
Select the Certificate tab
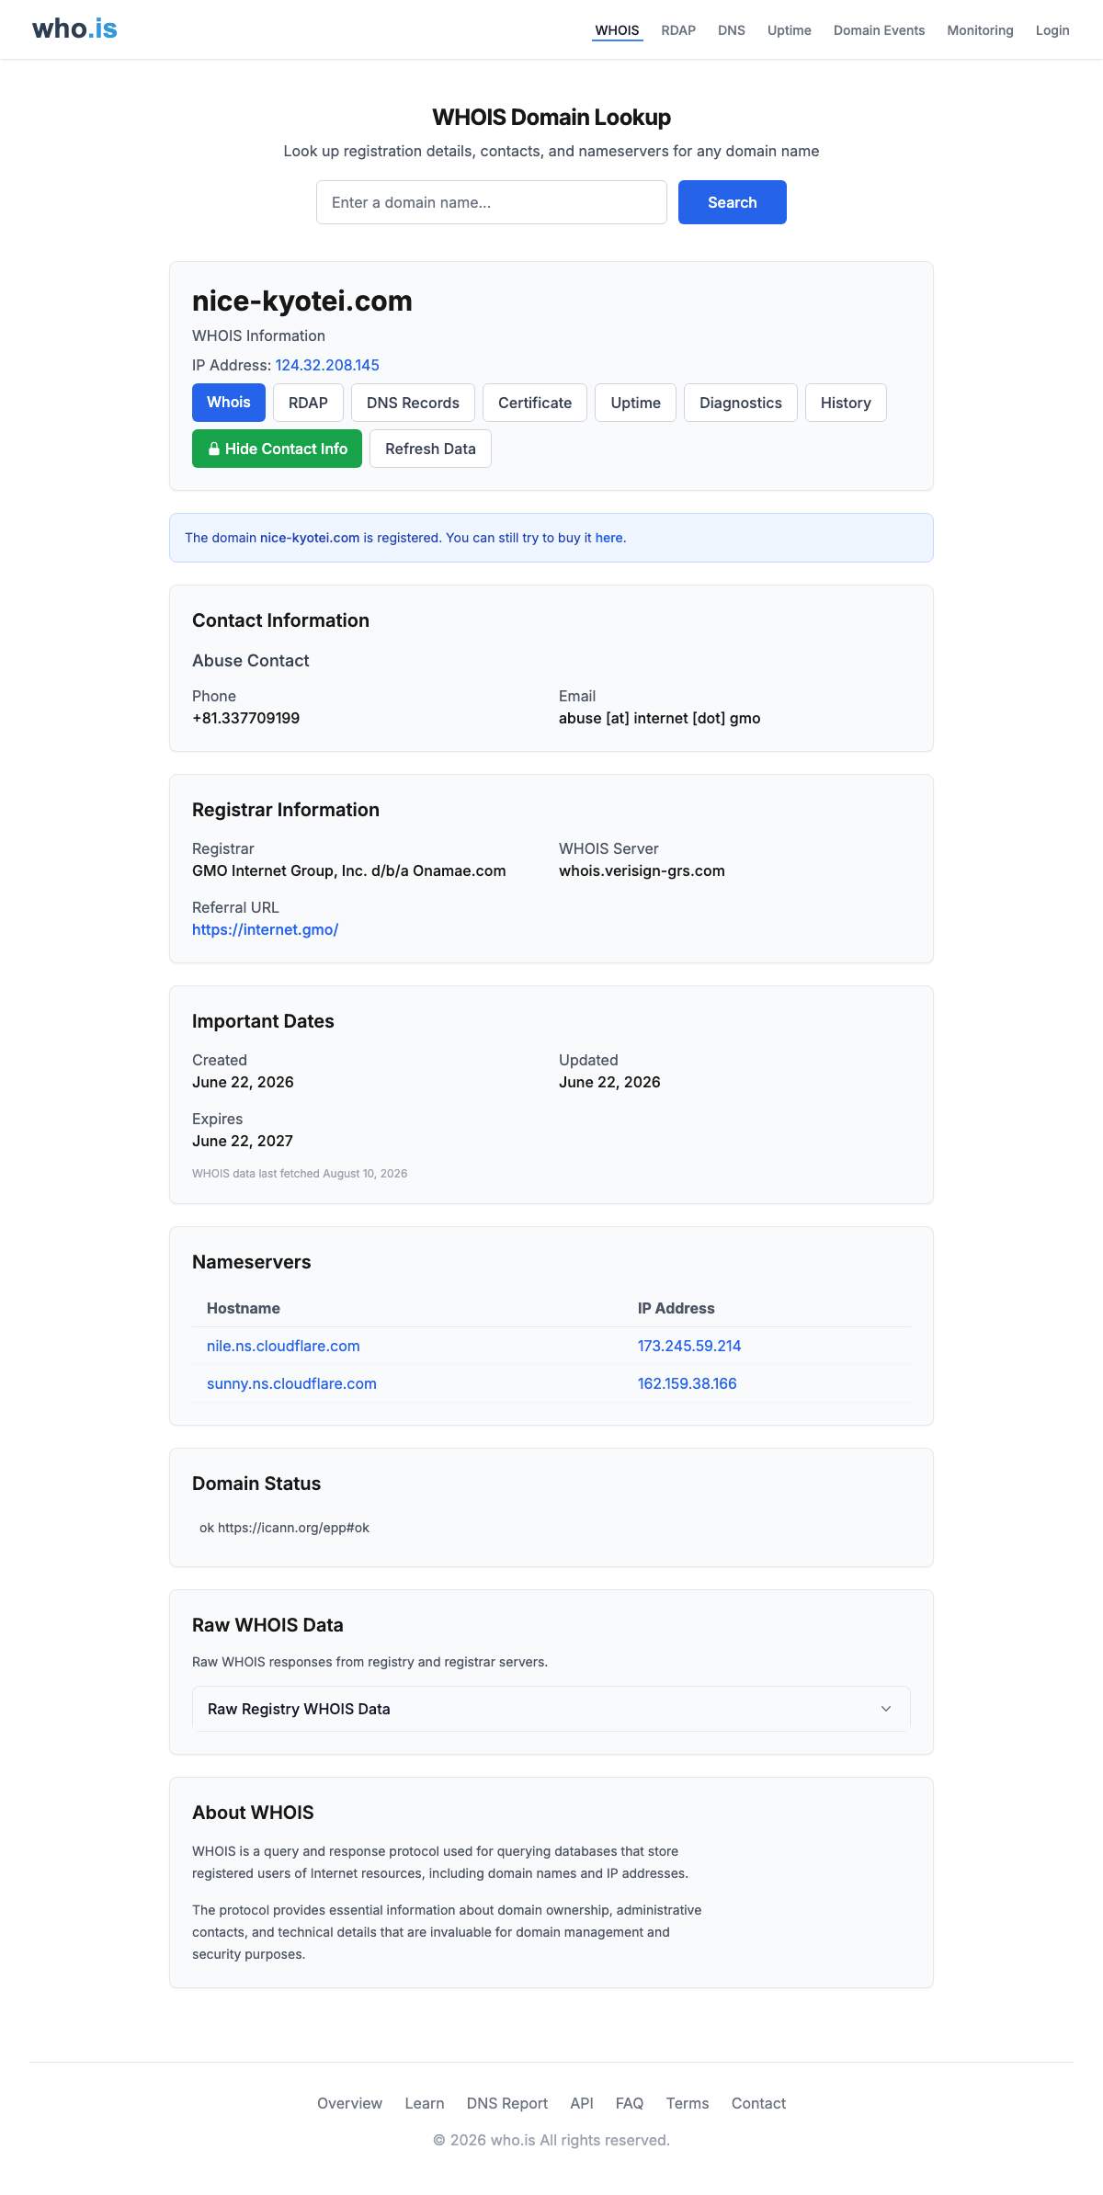click(x=535, y=403)
